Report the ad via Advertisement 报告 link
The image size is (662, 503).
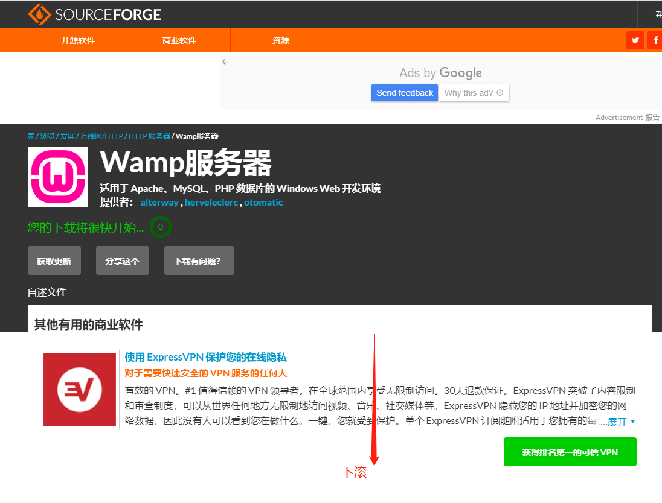[x=627, y=117]
